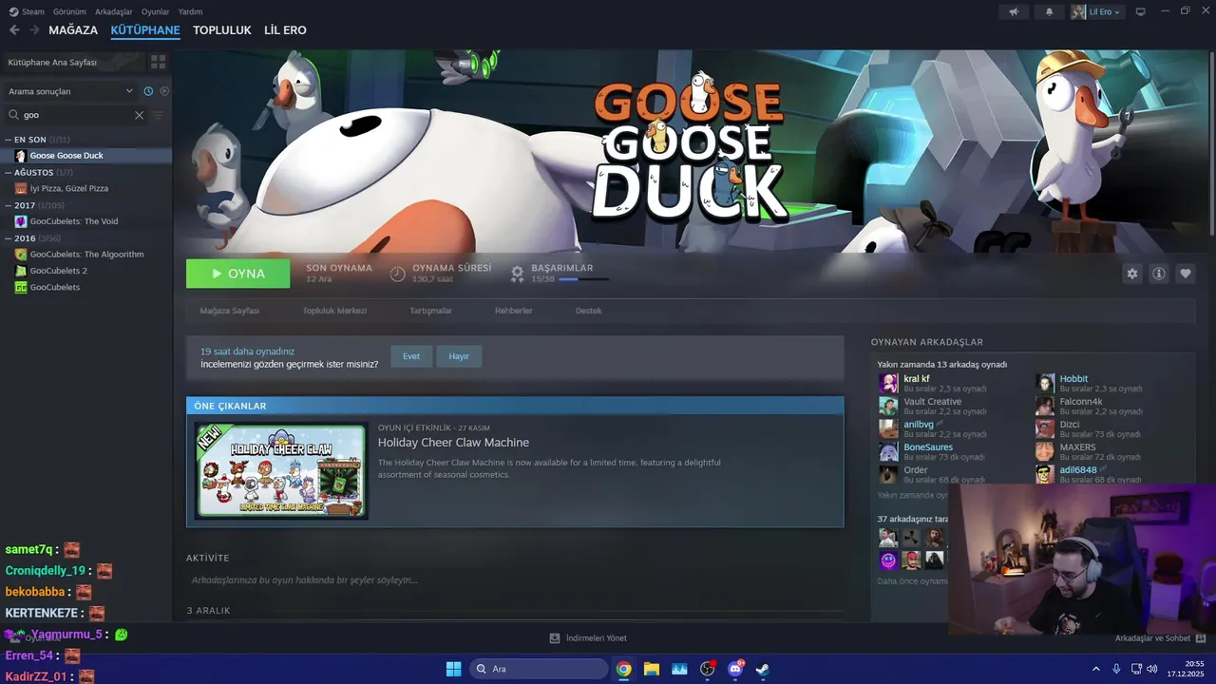Viewport: 1216px width, 684px height.
Task: Open the Holiday Cheer Claw Machine title
Action: (453, 443)
